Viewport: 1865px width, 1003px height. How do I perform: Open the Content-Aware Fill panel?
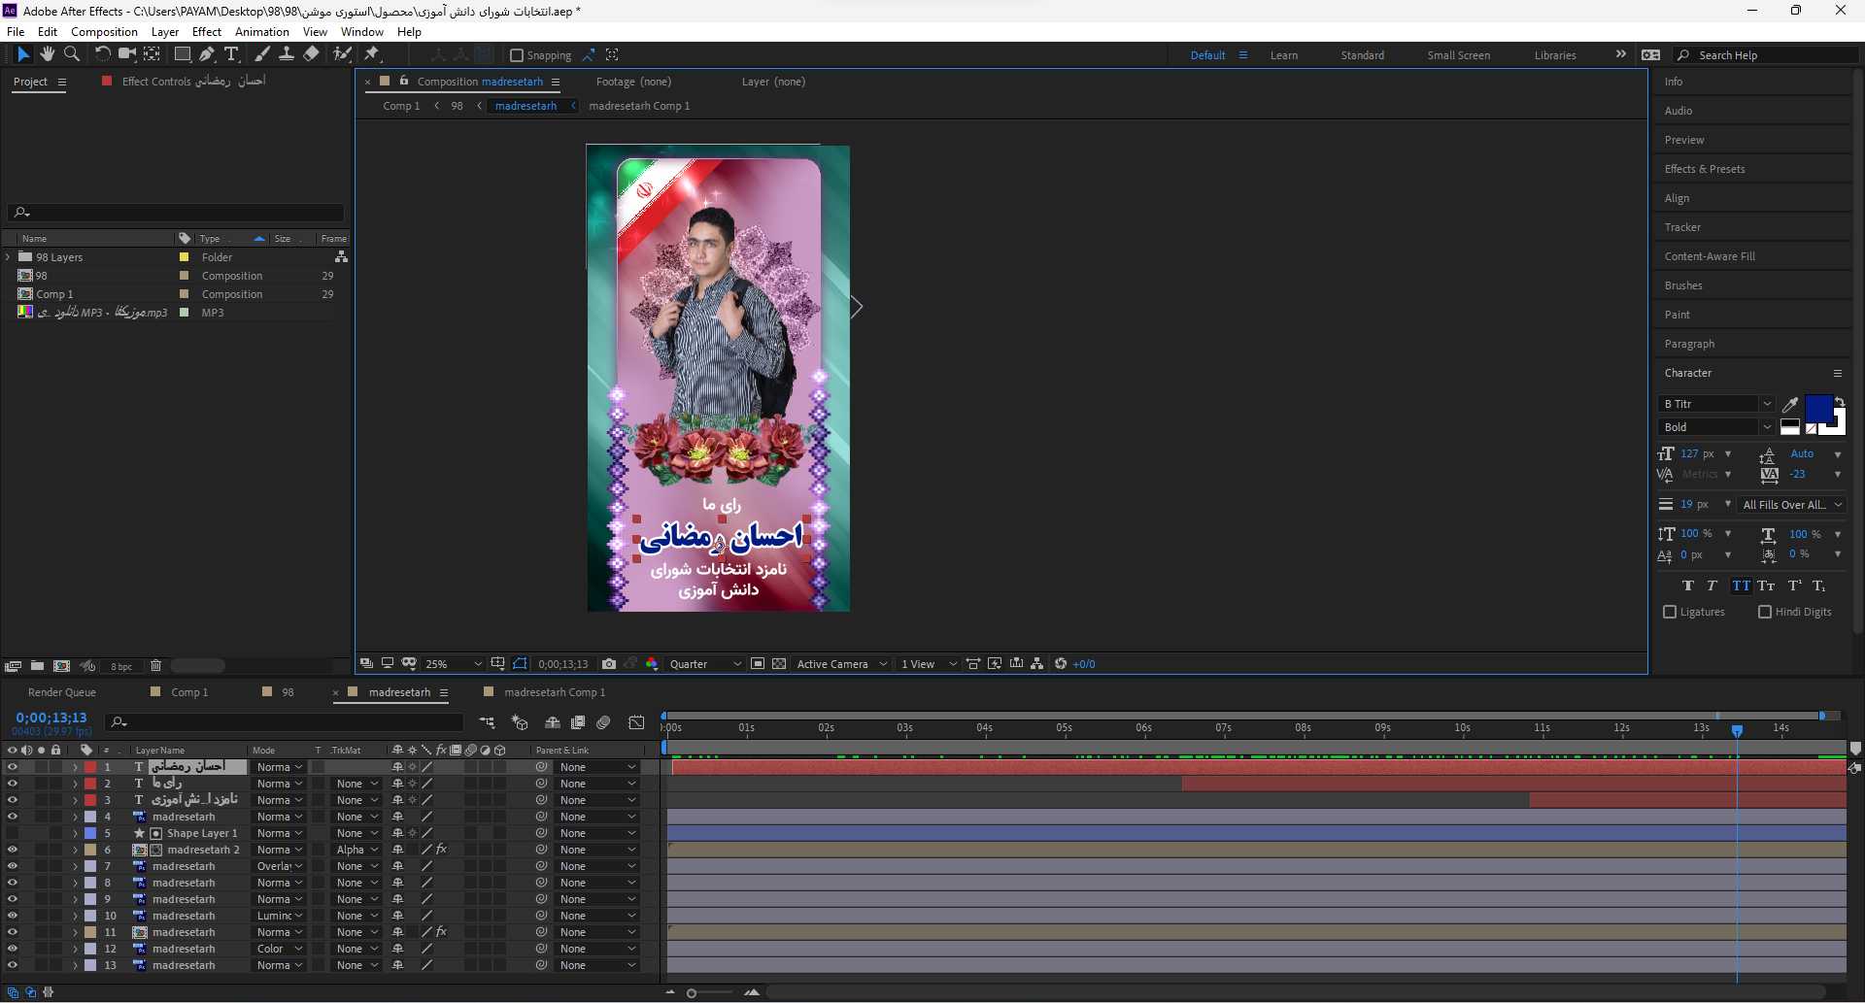[x=1710, y=256]
